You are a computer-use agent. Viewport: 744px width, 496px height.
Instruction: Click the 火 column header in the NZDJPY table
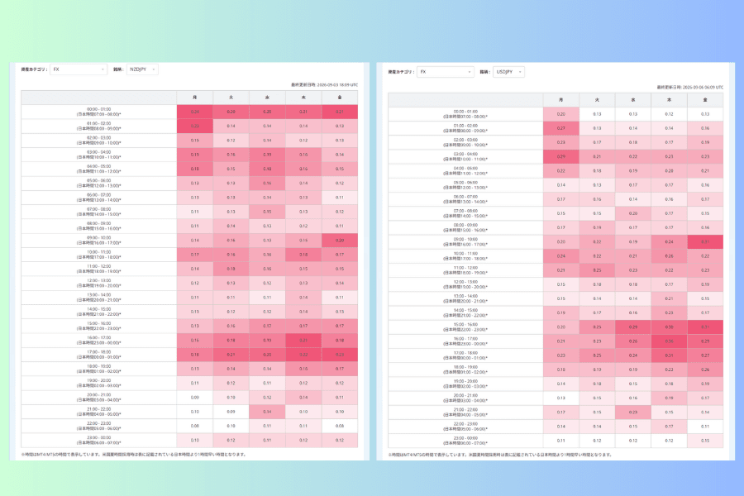[x=231, y=98]
